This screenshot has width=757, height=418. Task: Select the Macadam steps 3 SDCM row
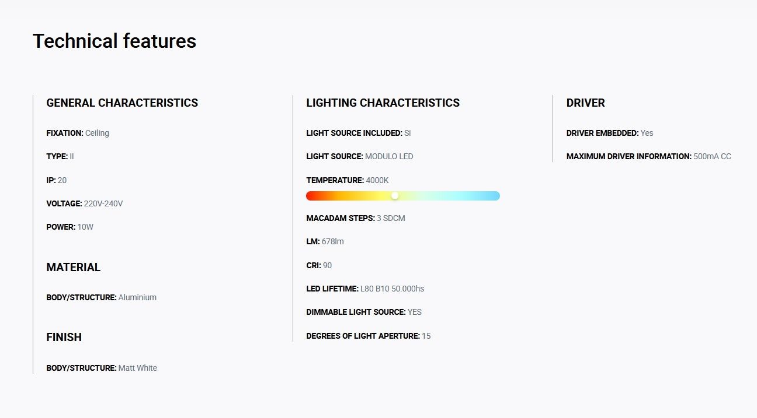pyautogui.click(x=356, y=218)
